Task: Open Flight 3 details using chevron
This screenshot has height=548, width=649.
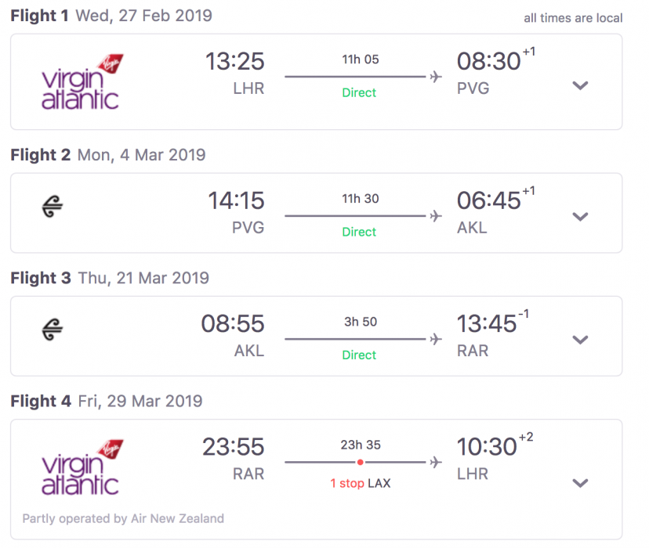Action: coord(580,340)
